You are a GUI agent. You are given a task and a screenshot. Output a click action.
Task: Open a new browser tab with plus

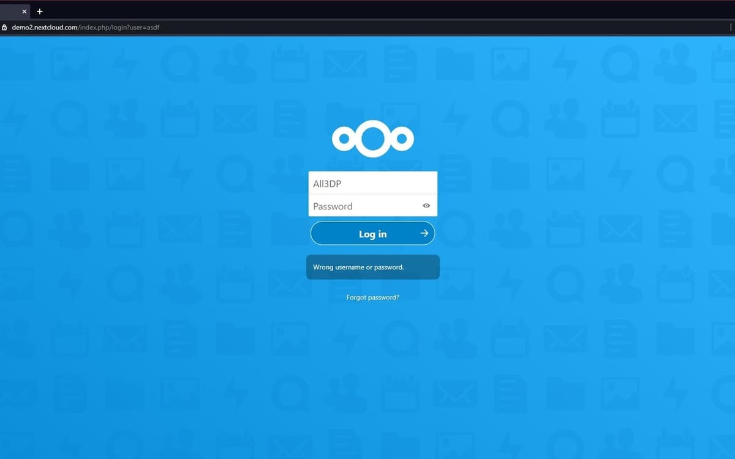point(40,12)
